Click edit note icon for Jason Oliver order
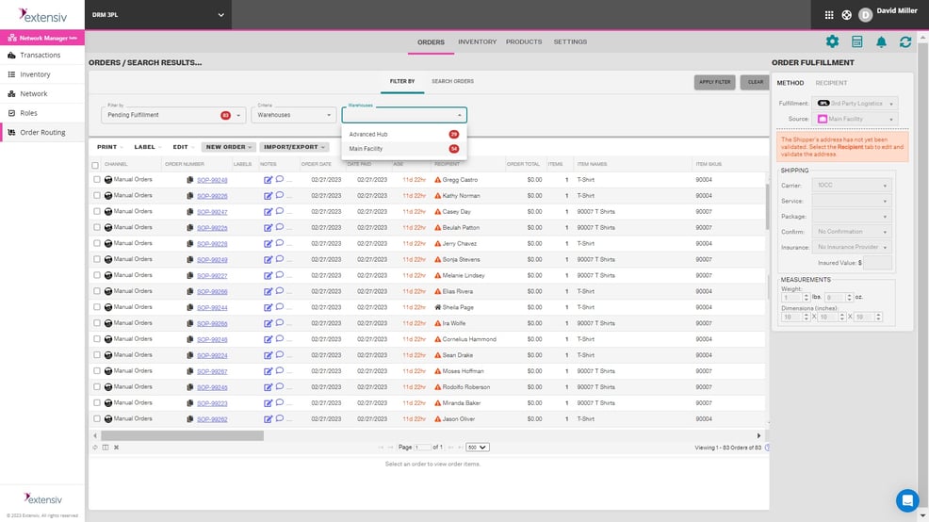Viewport: 929px width, 522px height. [x=268, y=419]
